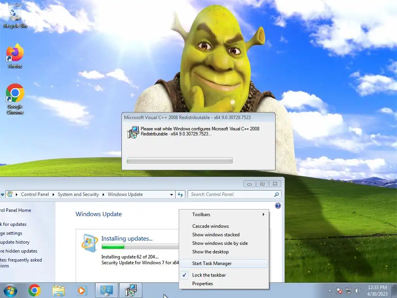Image resolution: width=397 pixels, height=298 pixels.
Task: Click Installing update 62 of 204 text
Action: coord(130,257)
